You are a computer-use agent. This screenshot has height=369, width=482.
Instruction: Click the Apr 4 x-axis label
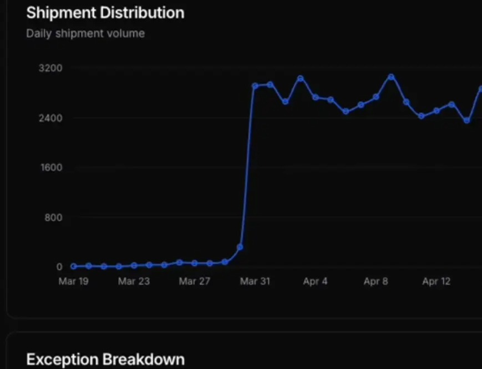point(315,281)
